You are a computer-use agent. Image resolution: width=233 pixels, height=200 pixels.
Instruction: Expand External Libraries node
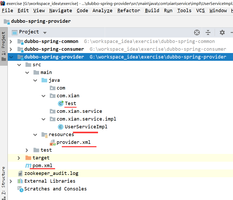point(11,181)
